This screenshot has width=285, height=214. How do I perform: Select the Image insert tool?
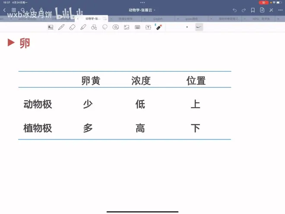coord(127,27)
